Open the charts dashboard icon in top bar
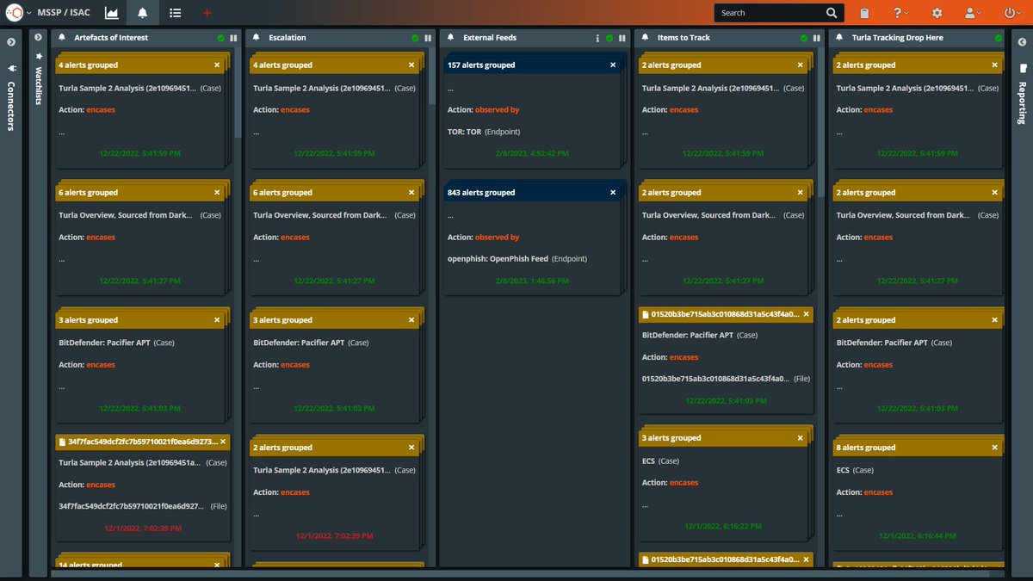1033x581 pixels. coord(113,13)
